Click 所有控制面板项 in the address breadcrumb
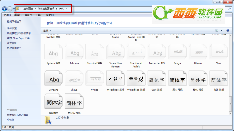Image resolution: width=234 pixels, height=131 pixels. tap(46, 9)
